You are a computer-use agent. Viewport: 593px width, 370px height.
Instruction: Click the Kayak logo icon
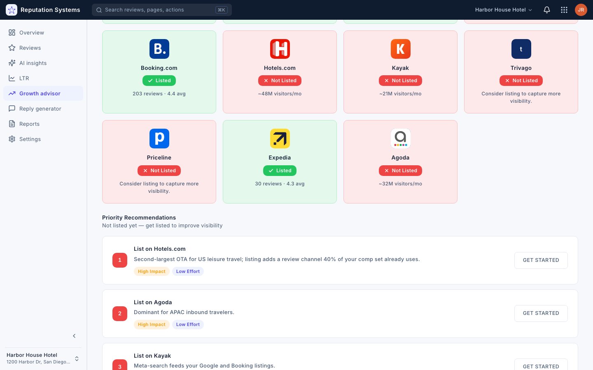click(x=401, y=49)
